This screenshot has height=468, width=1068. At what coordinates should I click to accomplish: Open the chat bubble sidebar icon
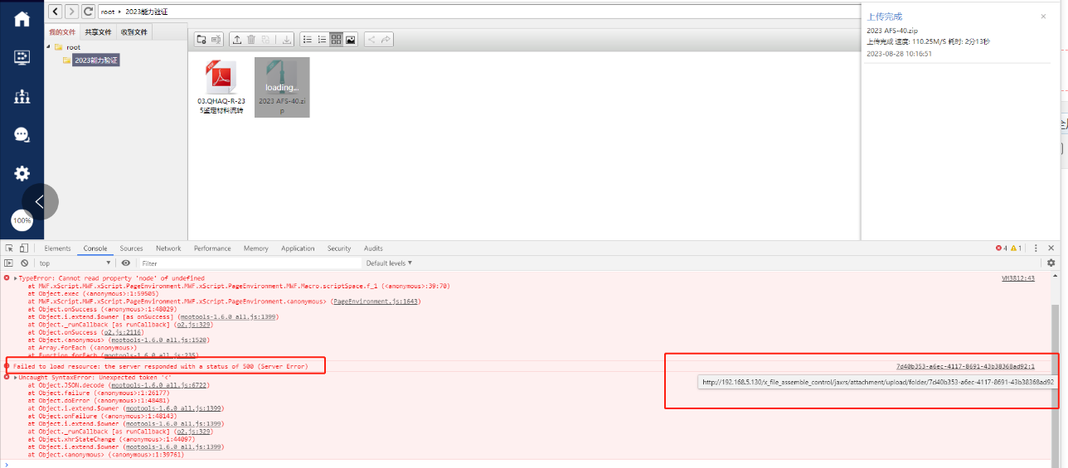[x=22, y=134]
